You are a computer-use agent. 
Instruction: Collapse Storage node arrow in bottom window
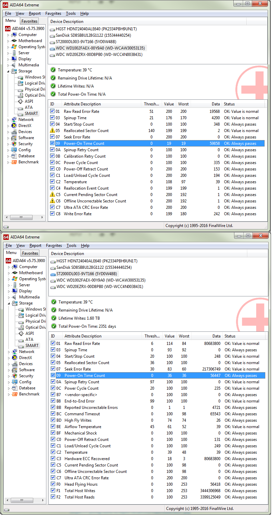[x=9, y=303]
